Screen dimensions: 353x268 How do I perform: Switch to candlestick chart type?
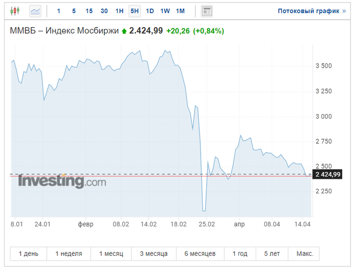click(x=15, y=11)
